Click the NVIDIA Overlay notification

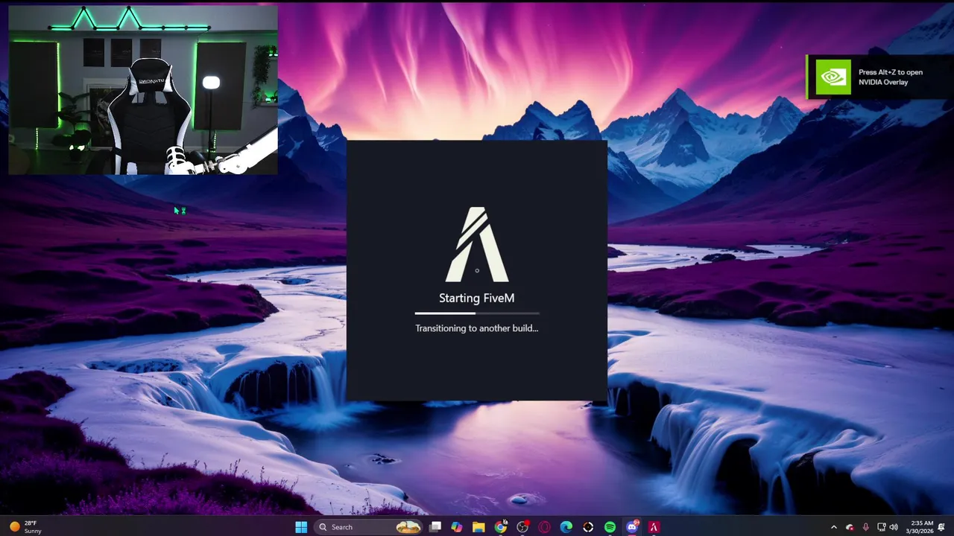(879, 77)
